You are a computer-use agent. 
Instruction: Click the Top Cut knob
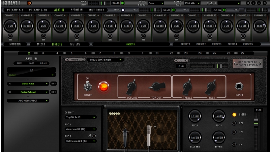(157, 86)
